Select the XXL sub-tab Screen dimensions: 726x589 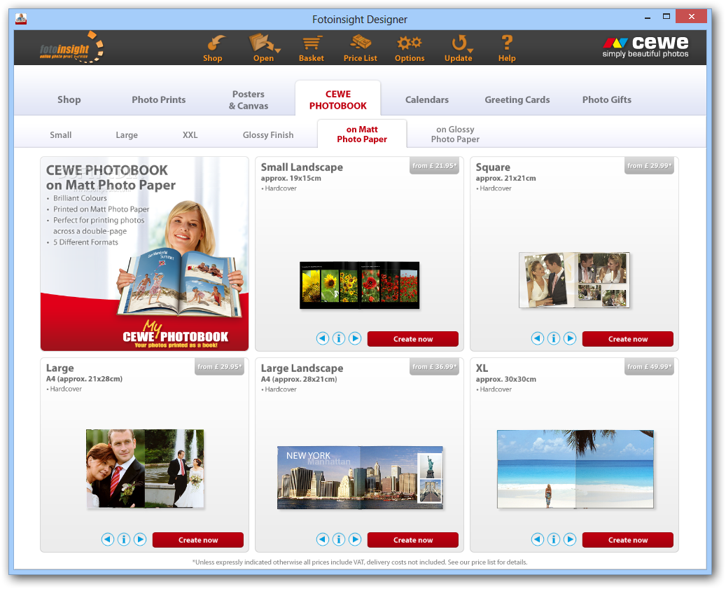[190, 134]
